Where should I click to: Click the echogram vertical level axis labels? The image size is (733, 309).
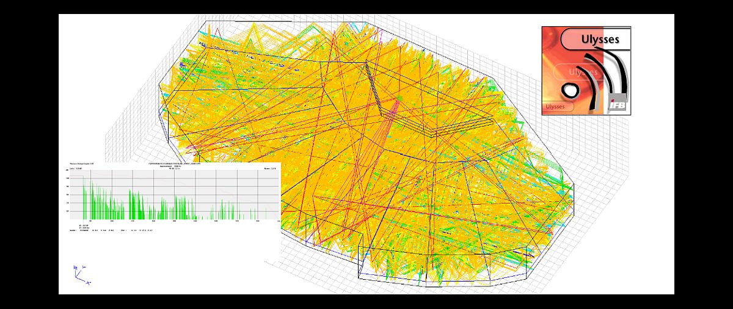click(x=68, y=195)
